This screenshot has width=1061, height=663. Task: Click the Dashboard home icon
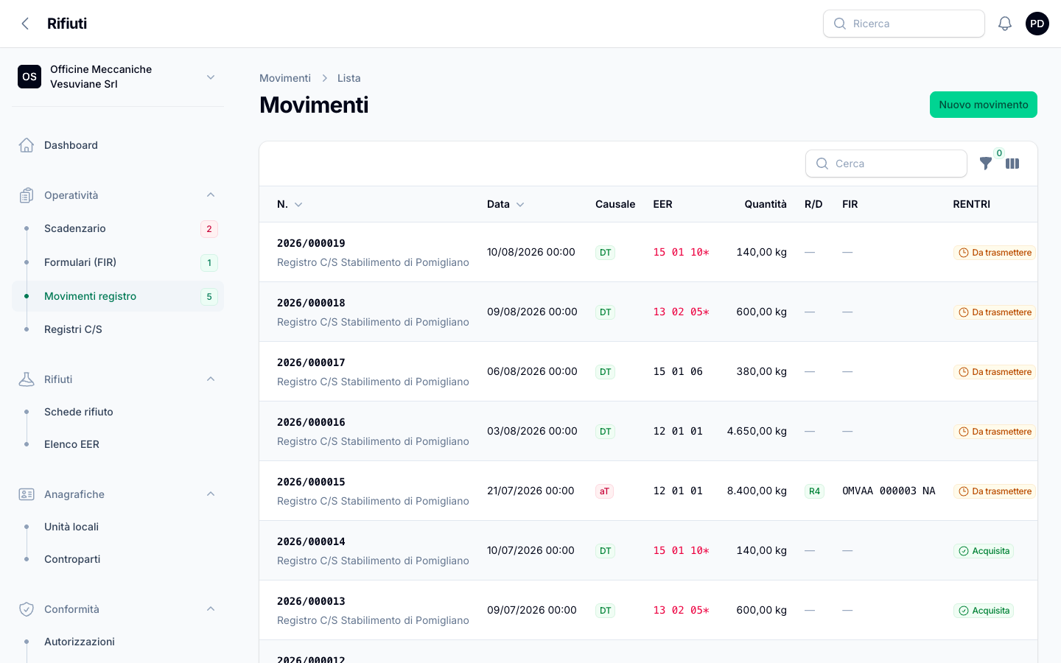point(27,145)
